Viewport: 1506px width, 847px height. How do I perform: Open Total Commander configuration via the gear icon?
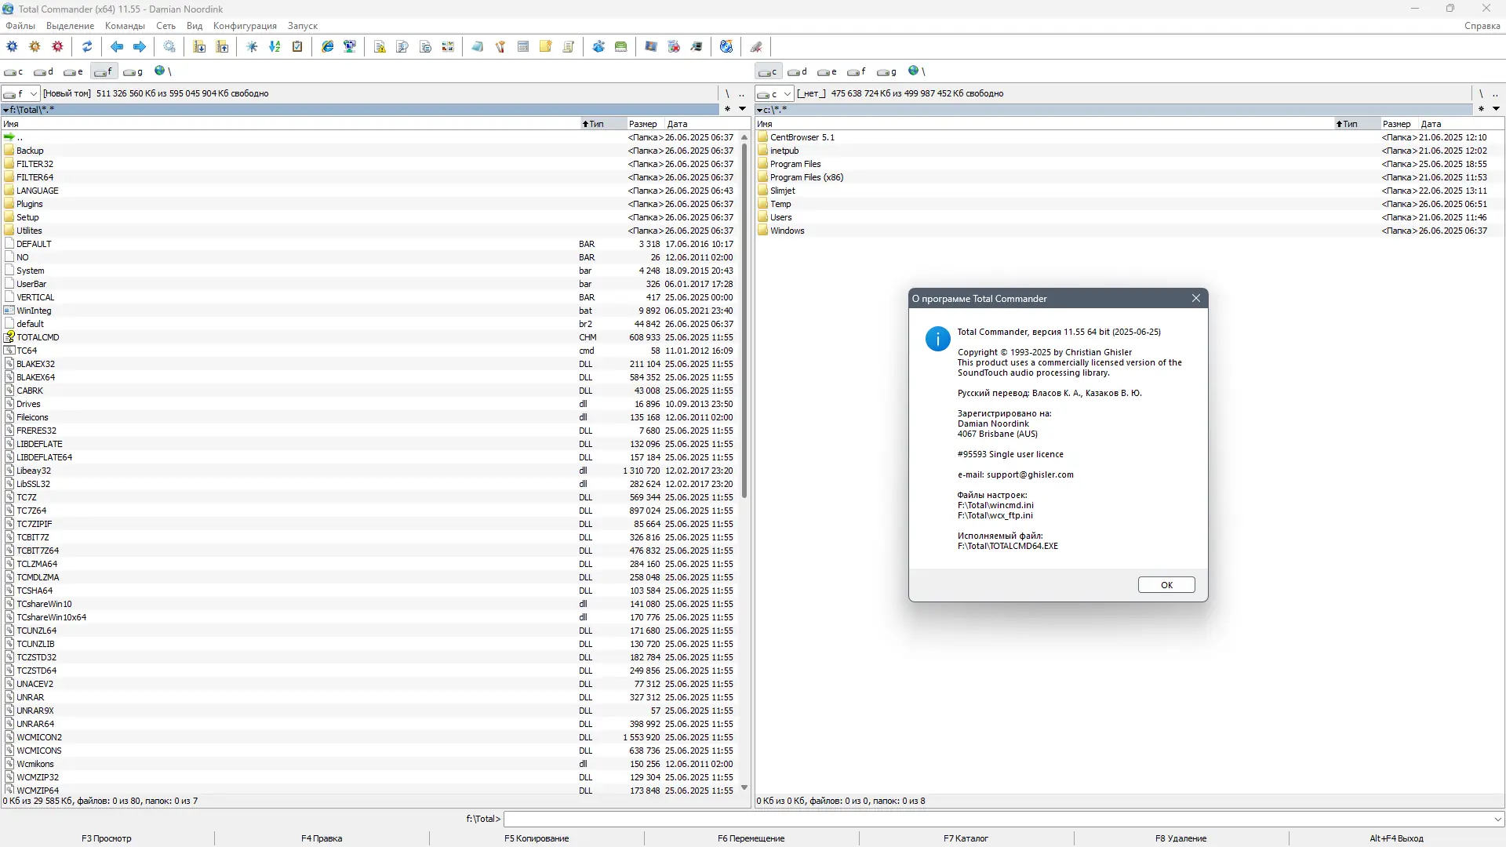[x=13, y=46]
